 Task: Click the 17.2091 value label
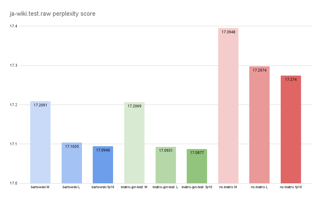click(40, 105)
